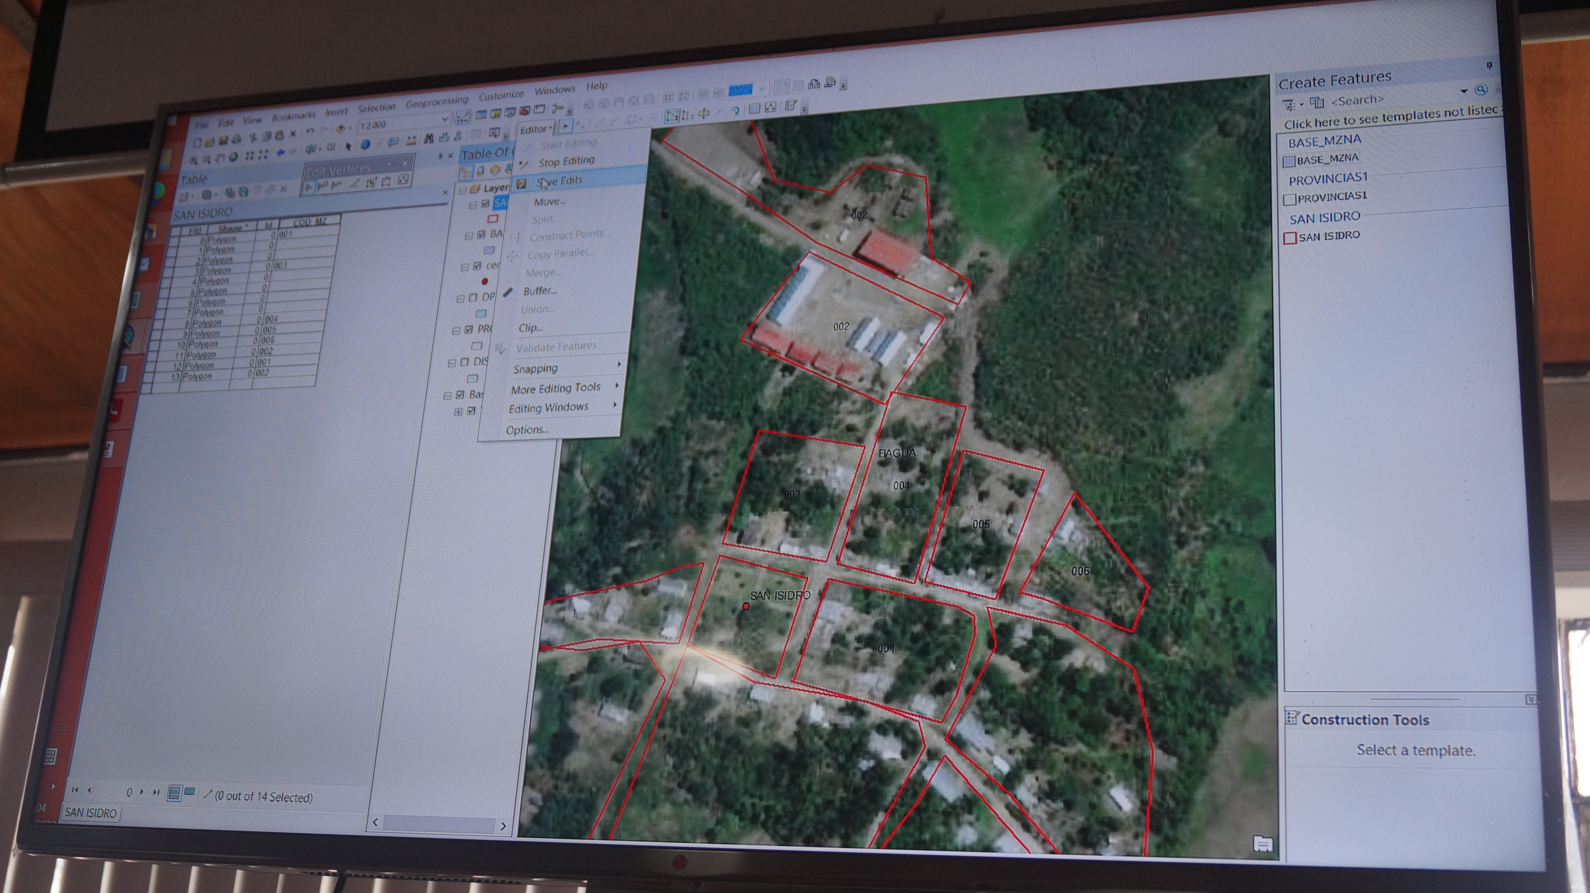Choose Buffer... in Editor menu
The image size is (1590, 893).
[540, 291]
